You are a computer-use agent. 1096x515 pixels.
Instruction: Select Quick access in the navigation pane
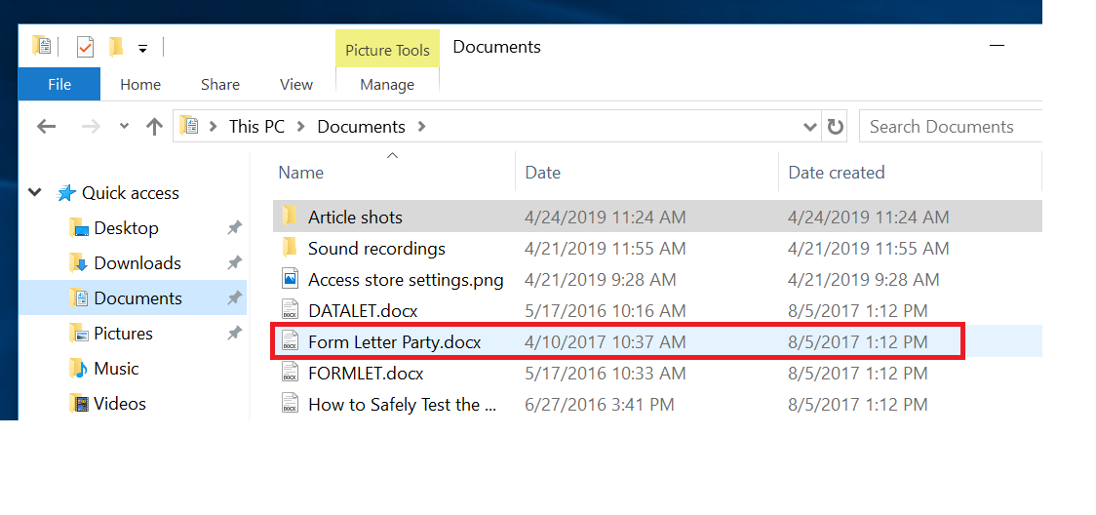pos(131,193)
